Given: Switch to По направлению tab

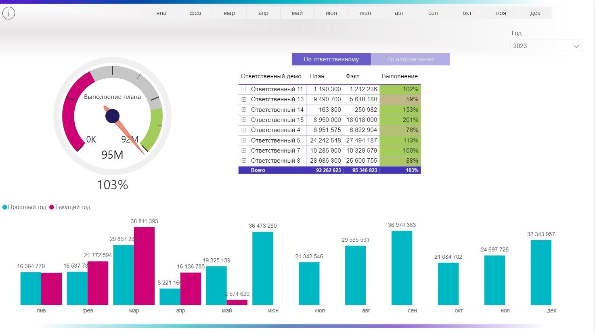Looking at the screenshot, I should [410, 59].
